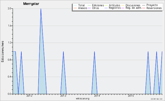Viewport: 165px width, 101px height.
Task: Select the Reversiones legend entry
Action: (x=152, y=8)
